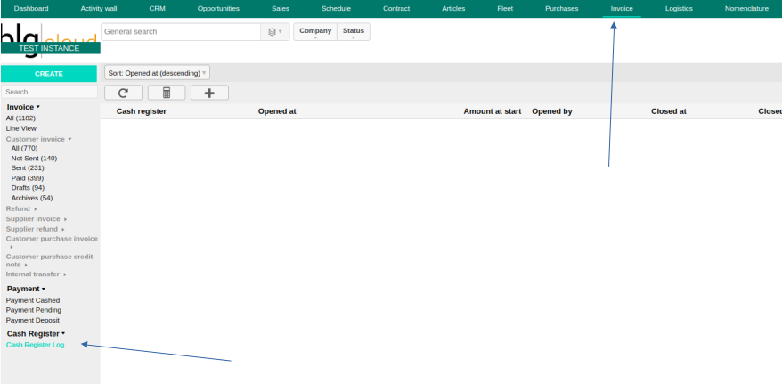This screenshot has width=782, height=384.
Task: Show Sent (231) invoices
Action: pyautogui.click(x=28, y=168)
